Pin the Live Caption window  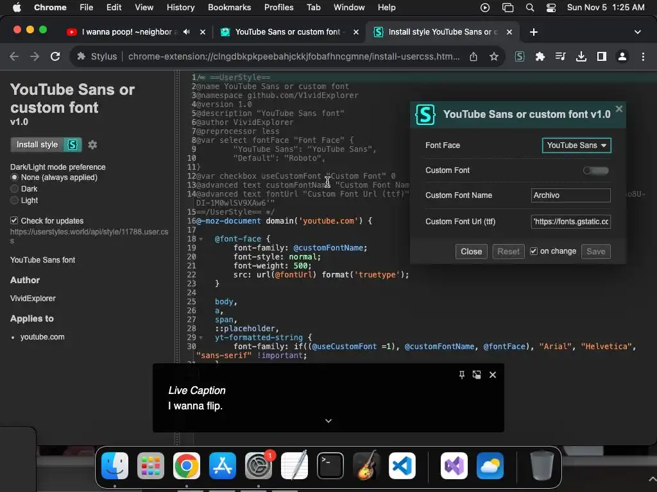tap(462, 374)
